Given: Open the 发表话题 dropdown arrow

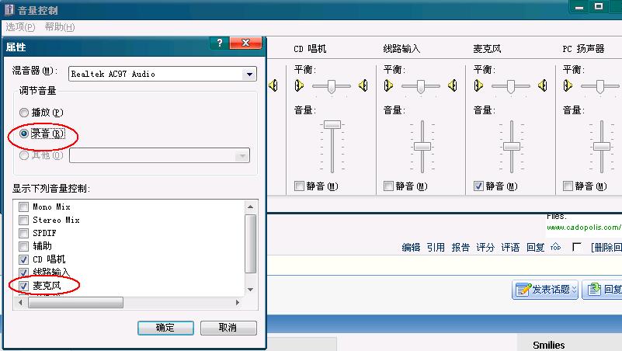Looking at the screenshot, I should coord(574,290).
